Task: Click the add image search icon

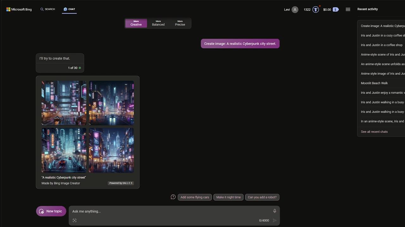Action: click(75, 220)
